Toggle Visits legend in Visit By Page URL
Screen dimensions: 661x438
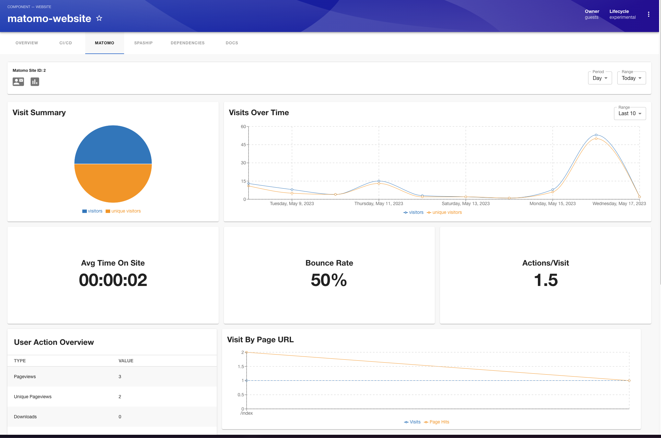coord(412,422)
